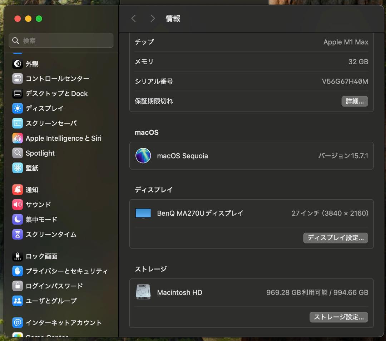386x341 pixels.
Task: Open ディスプレイ設定... button
Action: (336, 238)
